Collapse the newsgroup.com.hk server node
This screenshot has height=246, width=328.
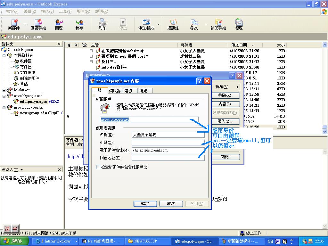[4, 108]
